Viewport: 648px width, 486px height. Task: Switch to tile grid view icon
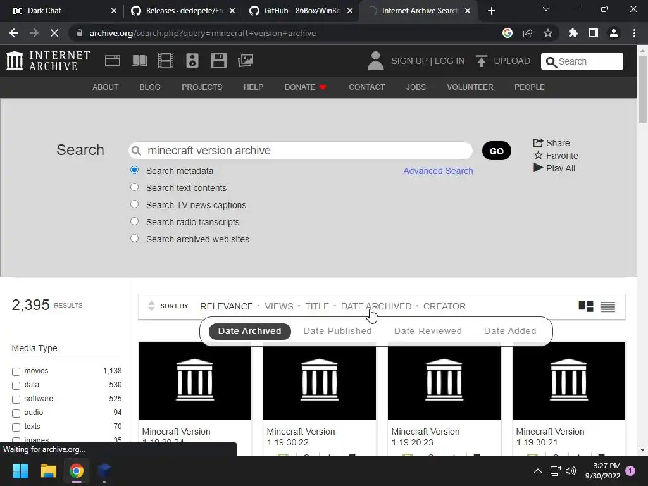pos(586,306)
